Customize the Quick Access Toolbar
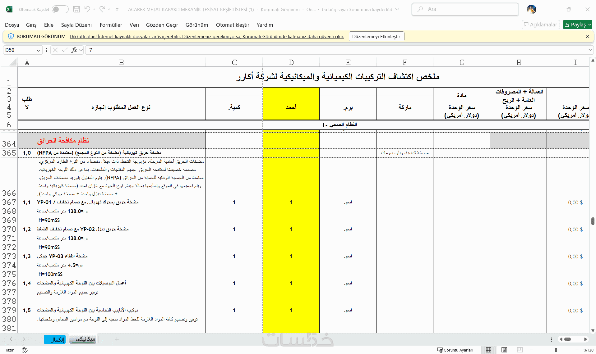The image size is (596, 354). [x=117, y=10]
